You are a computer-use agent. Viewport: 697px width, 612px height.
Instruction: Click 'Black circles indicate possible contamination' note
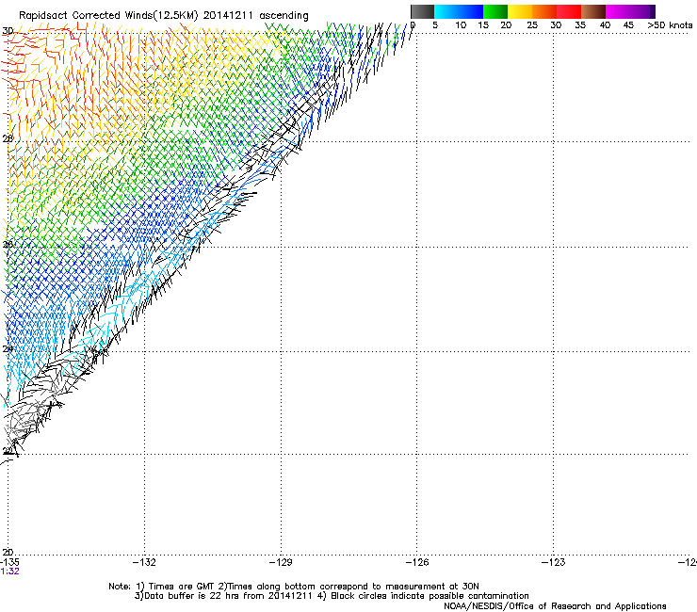430,596
